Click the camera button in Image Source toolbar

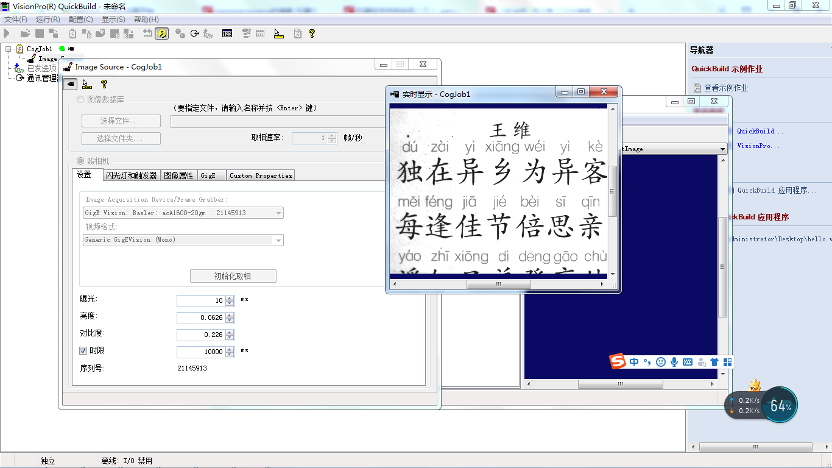click(71, 84)
